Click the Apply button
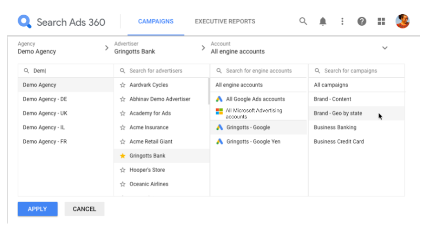 point(38,209)
